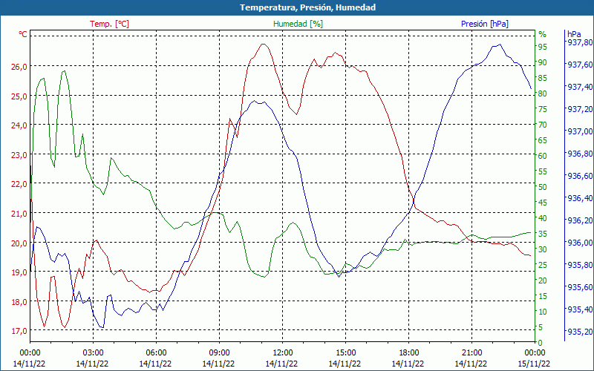Click humidity axis value '40'
Image resolution: width=594 pixels, height=371 pixels.
pyautogui.click(x=543, y=218)
